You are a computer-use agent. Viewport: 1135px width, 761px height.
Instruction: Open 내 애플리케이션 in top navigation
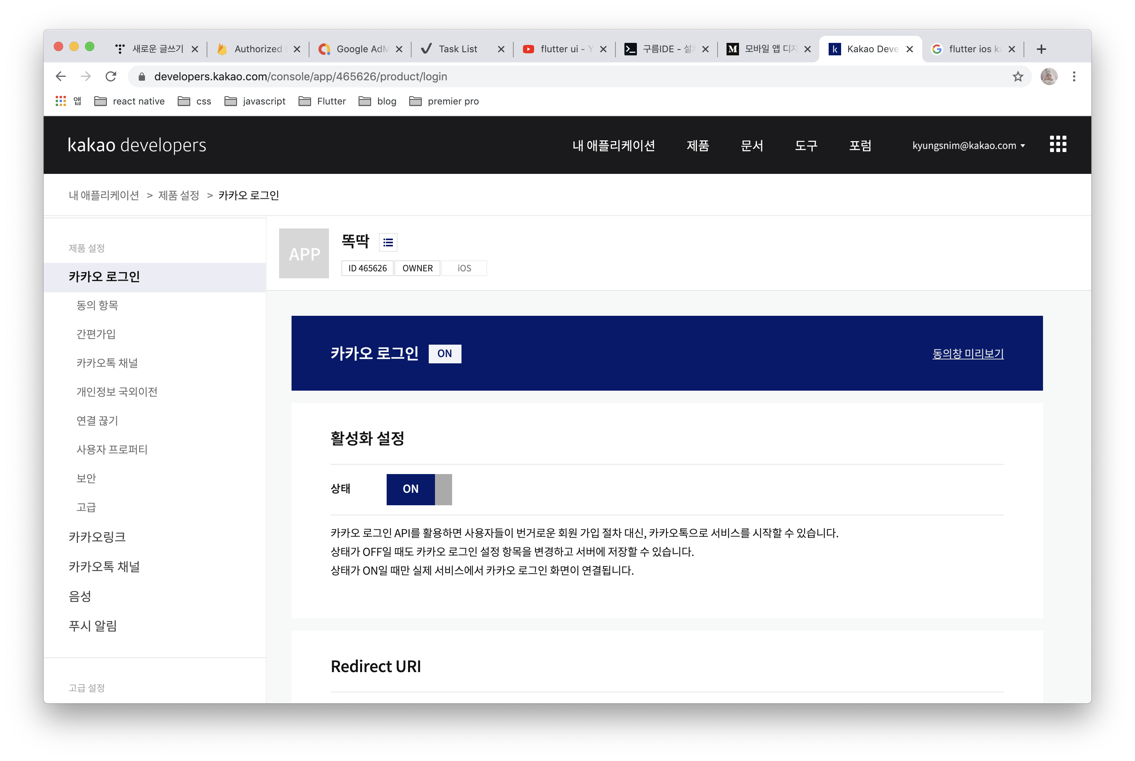(613, 145)
